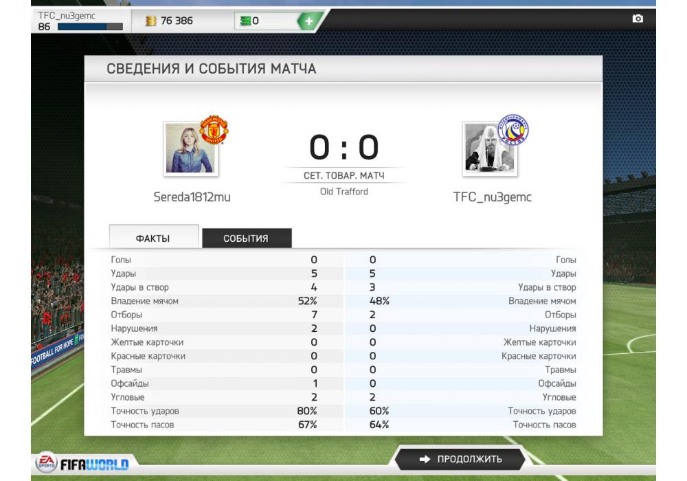This screenshot has width=687, height=481.
Task: Click the FIFA World logo text
Action: (x=94, y=465)
